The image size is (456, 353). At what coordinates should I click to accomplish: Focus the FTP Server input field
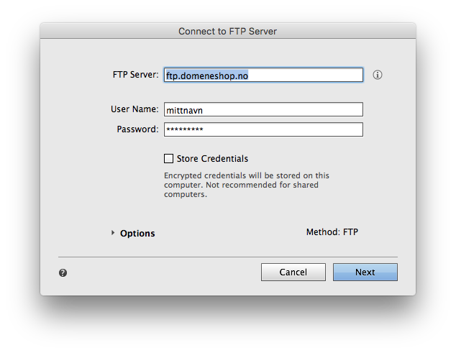tap(263, 75)
